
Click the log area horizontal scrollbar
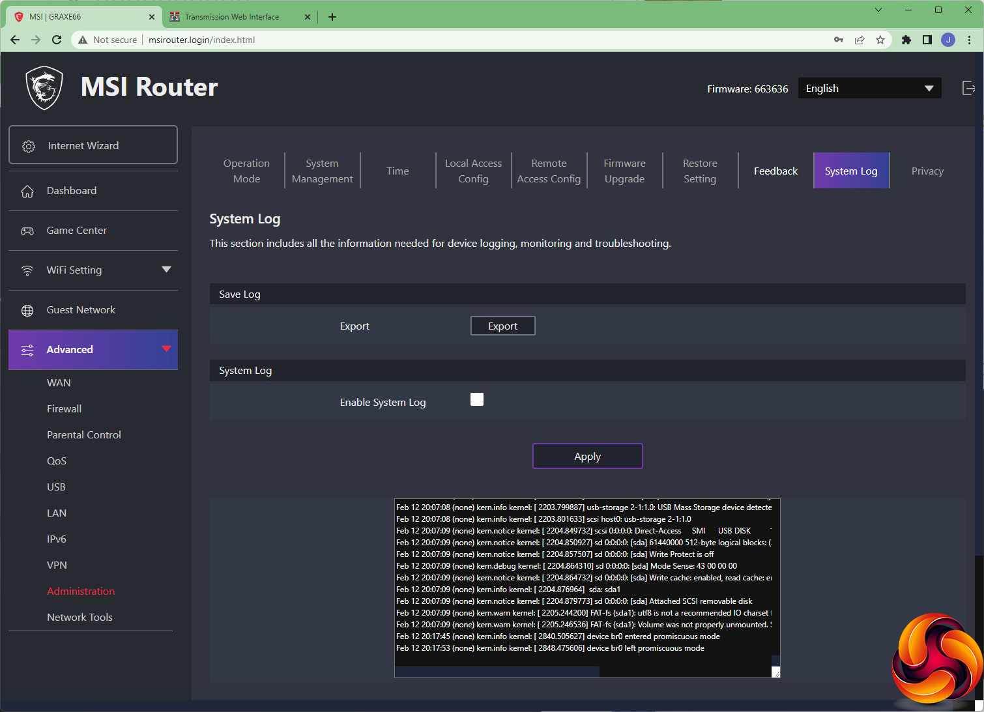click(x=497, y=672)
